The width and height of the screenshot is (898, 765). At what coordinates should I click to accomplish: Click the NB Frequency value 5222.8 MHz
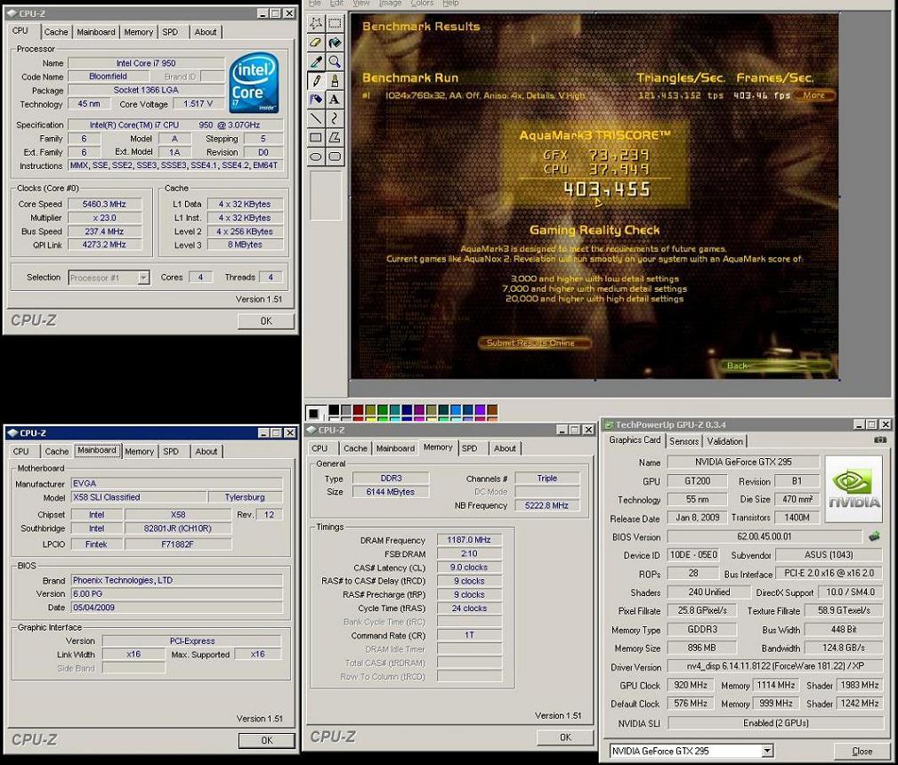tap(547, 505)
